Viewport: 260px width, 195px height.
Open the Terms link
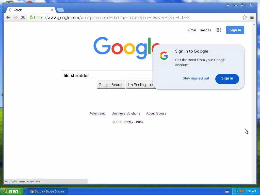pos(139,122)
